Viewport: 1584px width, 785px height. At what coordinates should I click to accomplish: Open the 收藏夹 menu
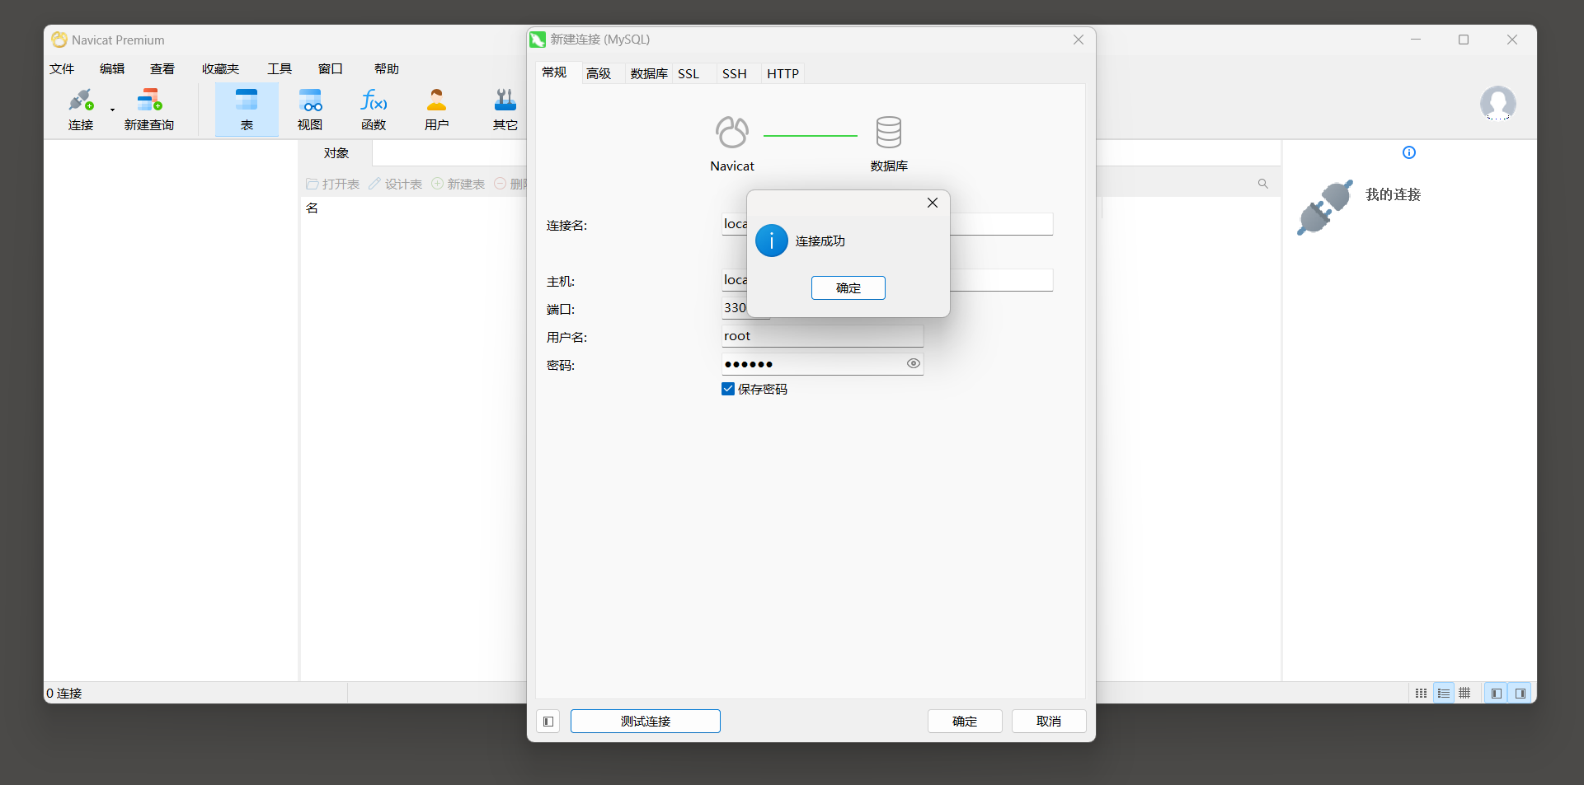pos(220,69)
